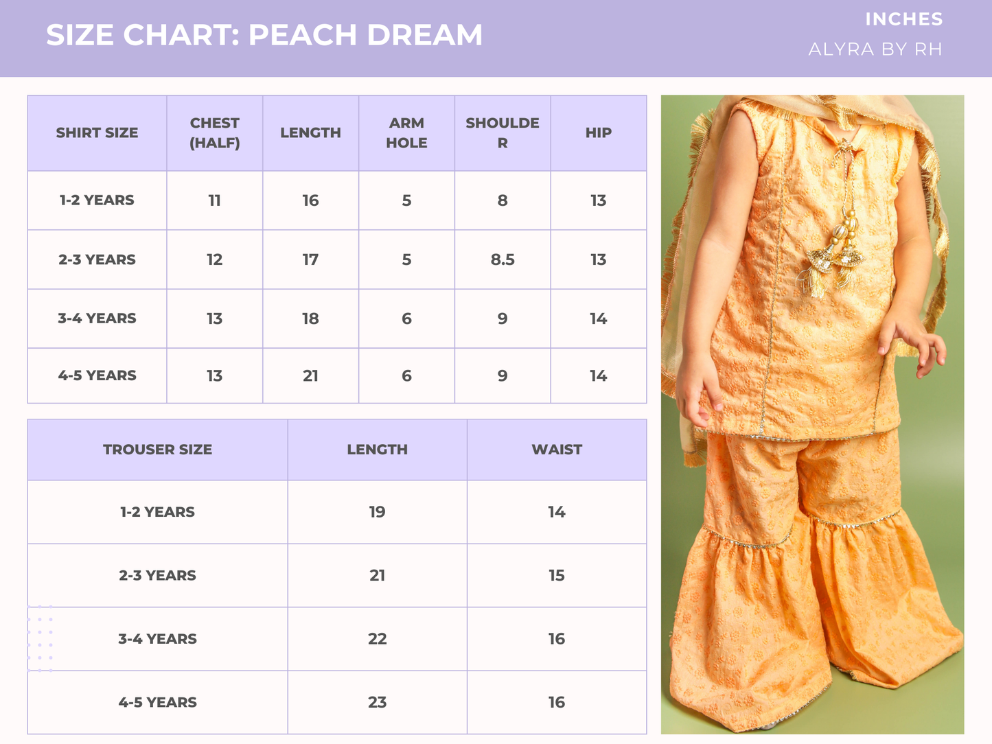Click the 3-4 YEARS trouser row label
Viewport: 992px width, 744px height.
(157, 638)
